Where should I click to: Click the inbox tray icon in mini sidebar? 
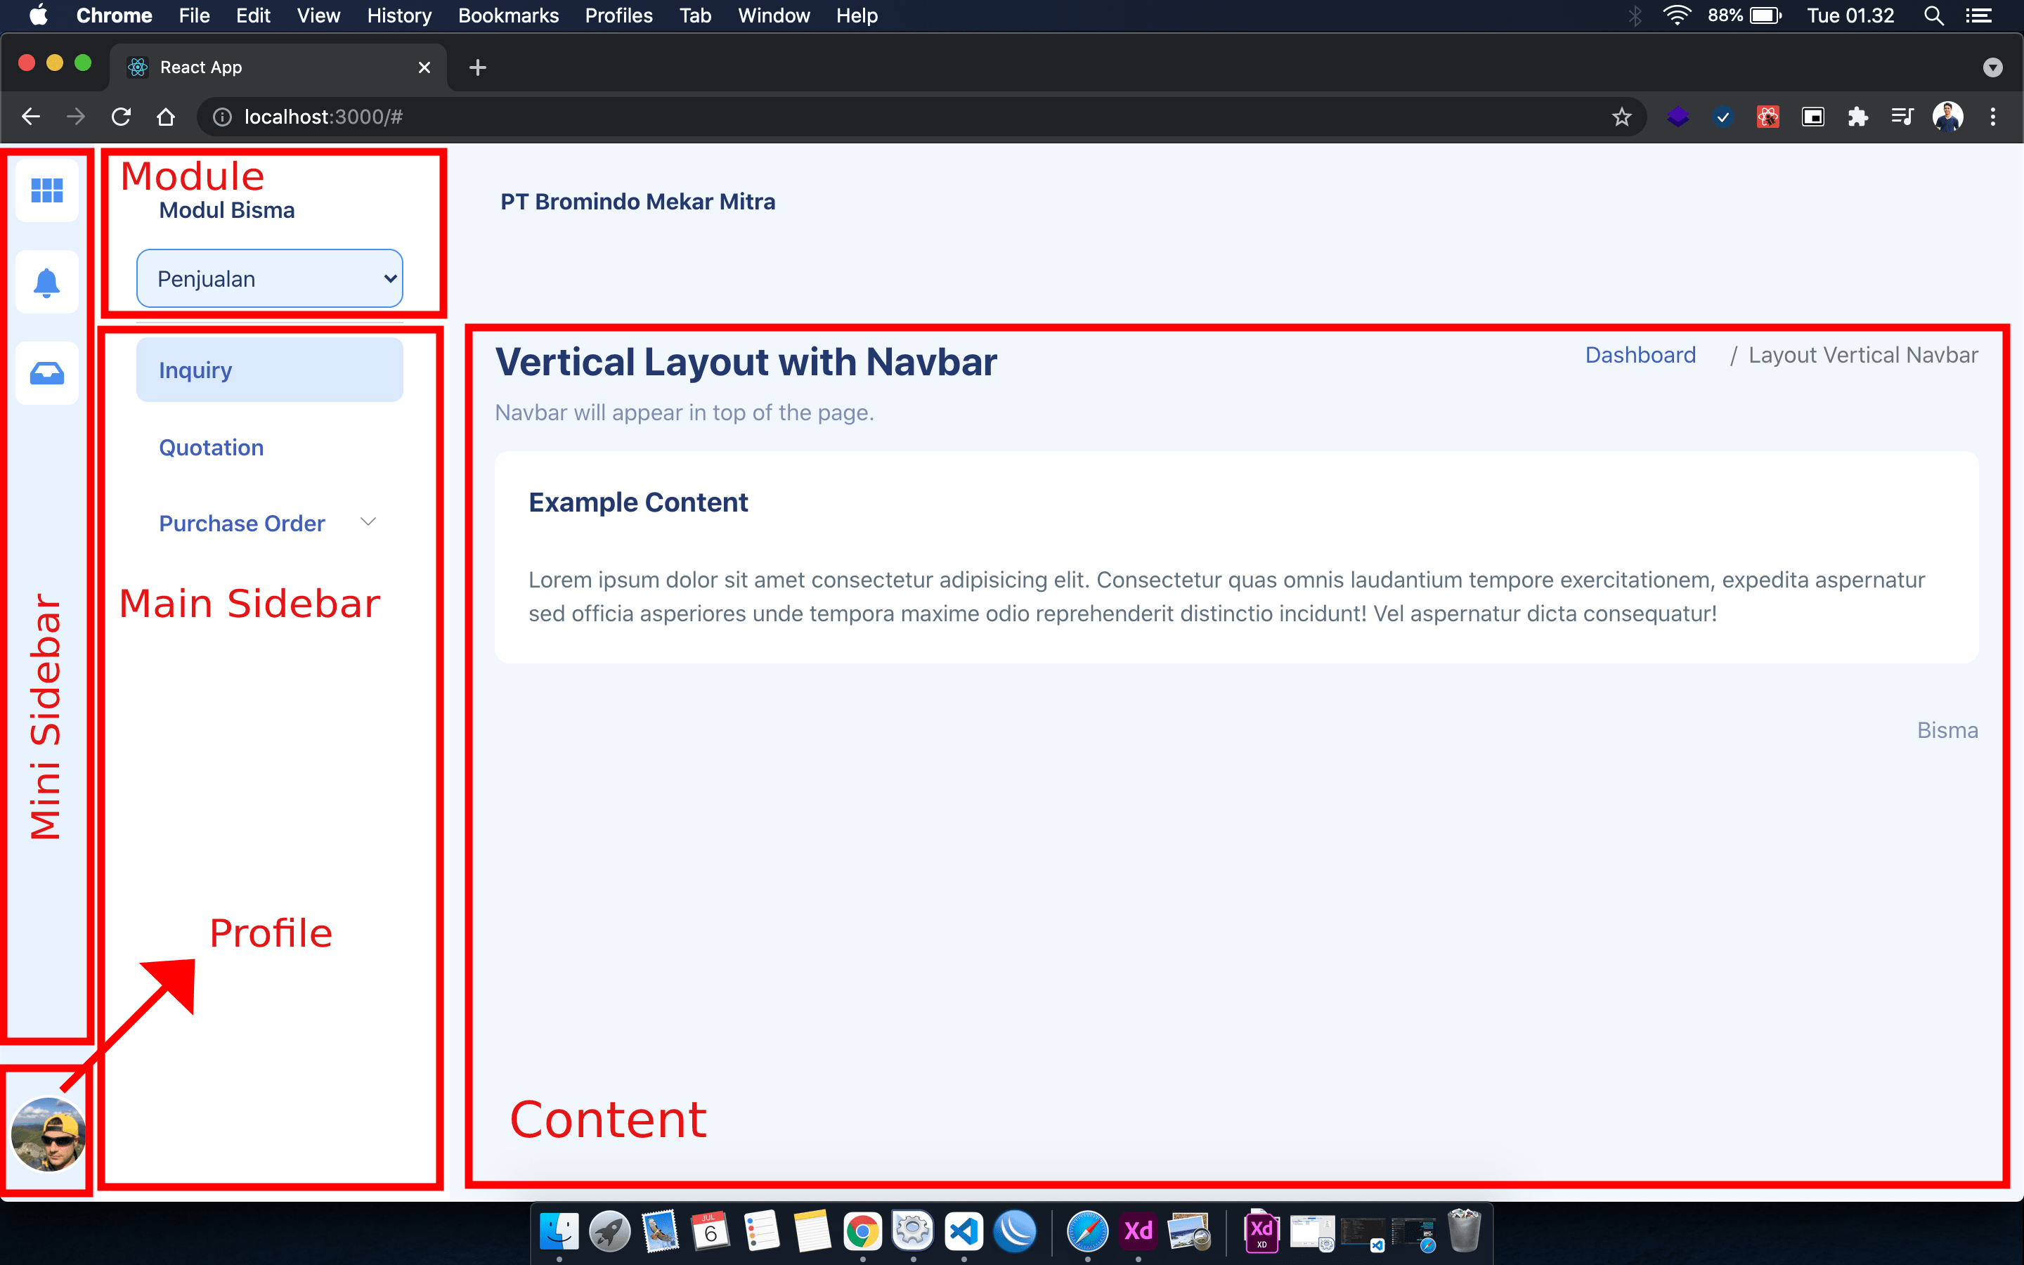[x=47, y=373]
